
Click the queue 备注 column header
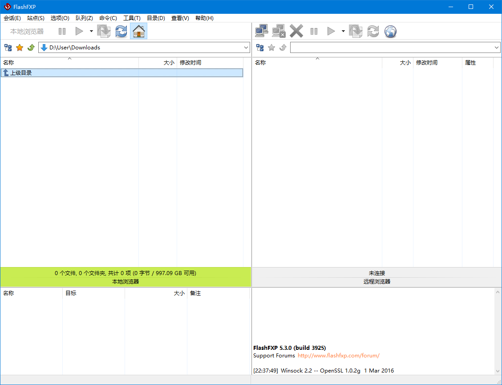click(x=218, y=293)
